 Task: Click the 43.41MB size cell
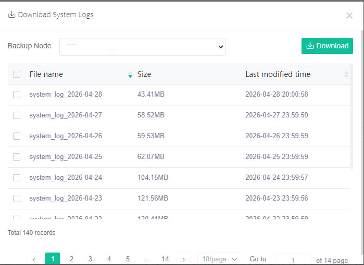(151, 94)
